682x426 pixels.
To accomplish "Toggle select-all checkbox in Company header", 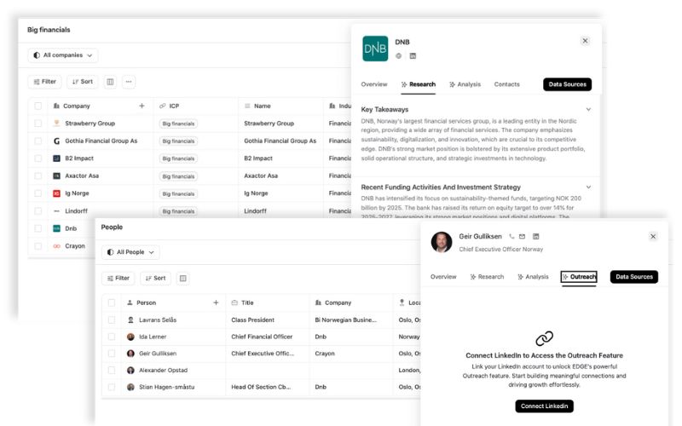I will point(38,106).
